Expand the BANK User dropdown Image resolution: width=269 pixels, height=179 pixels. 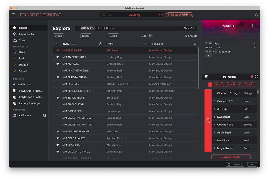tap(255, 48)
